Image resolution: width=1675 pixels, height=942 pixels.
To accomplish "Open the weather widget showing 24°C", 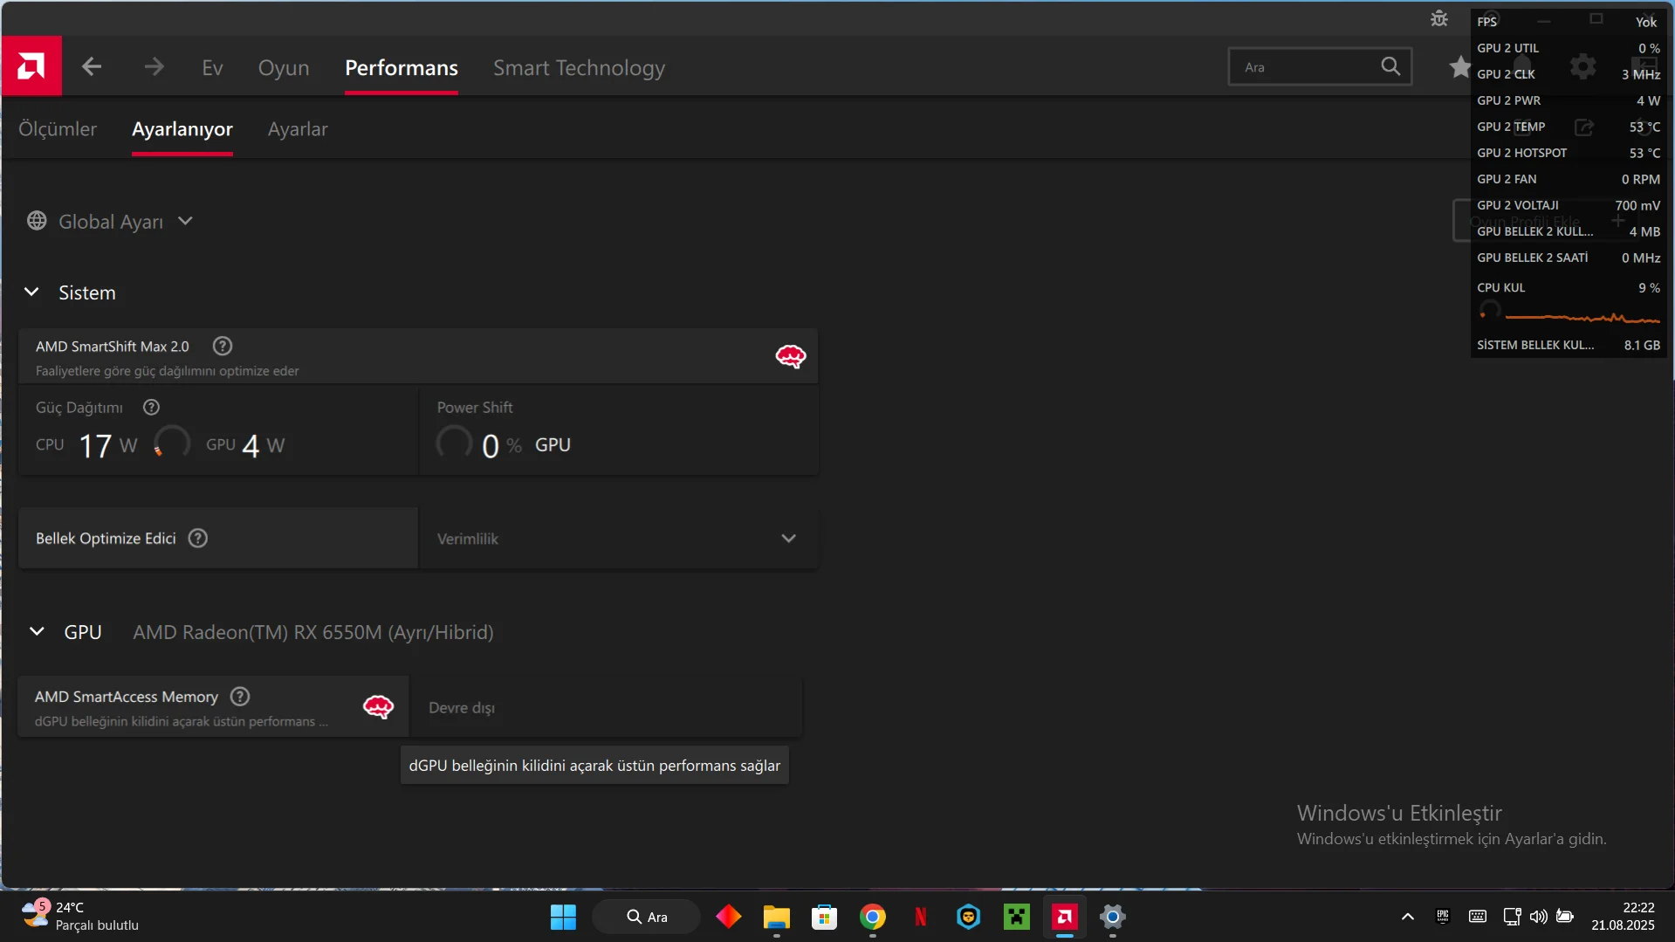I will (x=80, y=916).
